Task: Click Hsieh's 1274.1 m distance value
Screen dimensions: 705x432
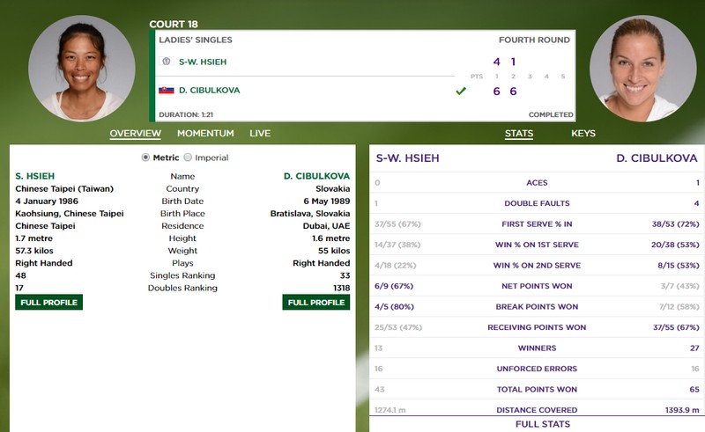Action: tap(390, 410)
